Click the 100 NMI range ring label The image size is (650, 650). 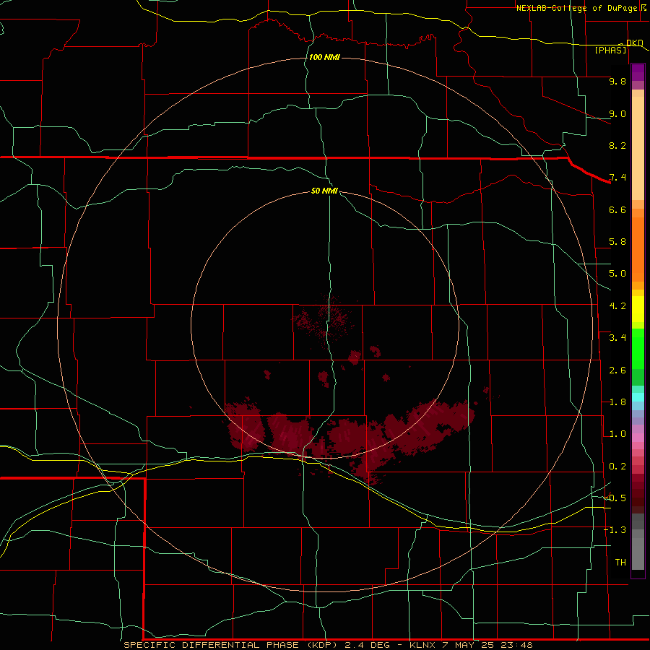(x=324, y=57)
